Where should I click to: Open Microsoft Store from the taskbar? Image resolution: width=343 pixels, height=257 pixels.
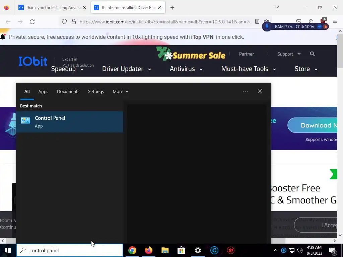pos(181,250)
